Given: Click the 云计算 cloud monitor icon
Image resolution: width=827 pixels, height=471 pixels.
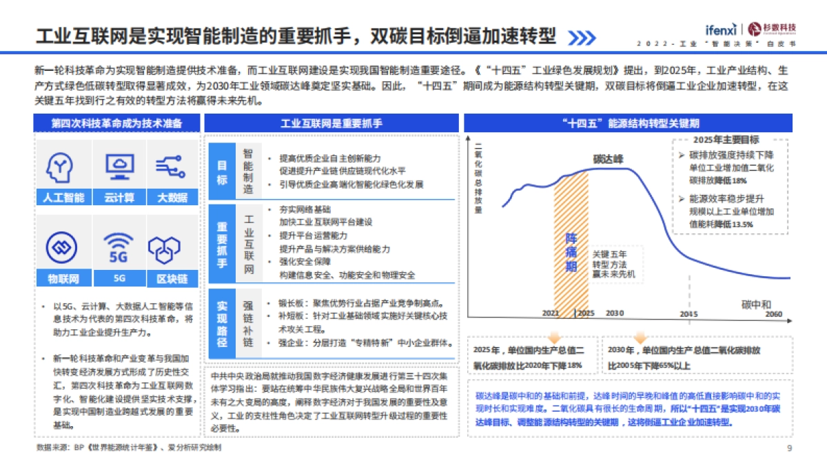Looking at the screenshot, I should click(x=121, y=166).
